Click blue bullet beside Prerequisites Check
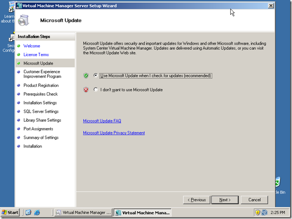Screen dimensions: 292x219 [19, 94]
